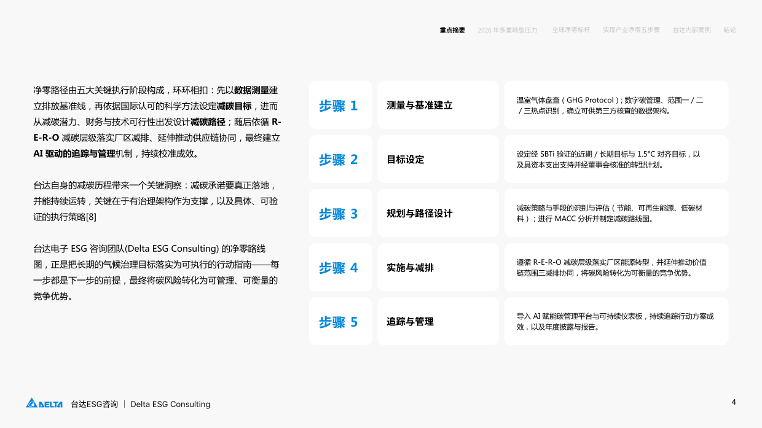
Task: Click the bold 数据测量 phrase
Action: point(252,90)
